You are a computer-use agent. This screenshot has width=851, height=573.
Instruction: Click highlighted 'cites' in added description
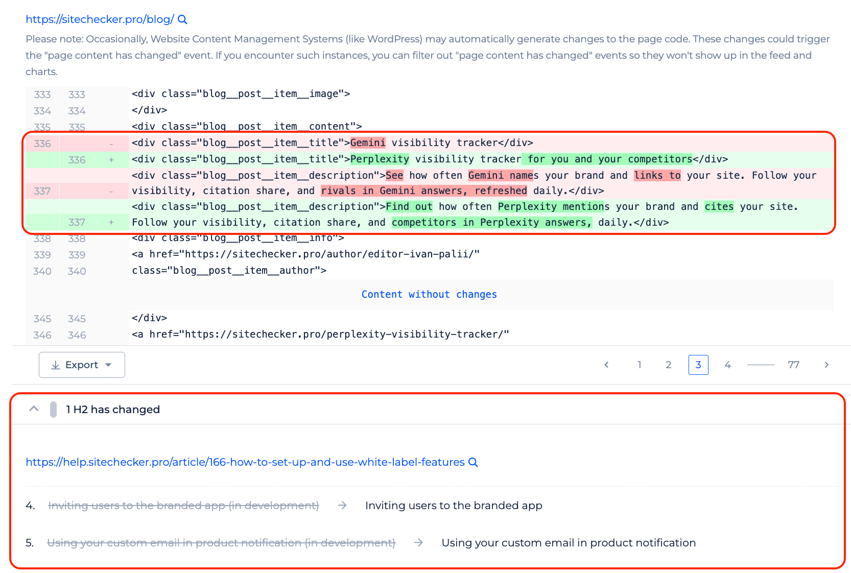coord(719,207)
